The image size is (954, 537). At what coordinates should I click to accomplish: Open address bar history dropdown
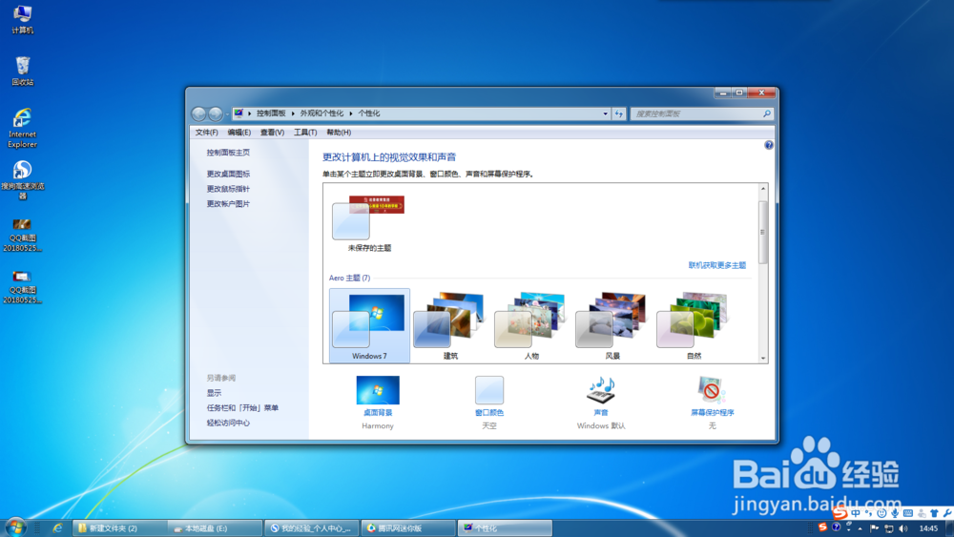(605, 114)
